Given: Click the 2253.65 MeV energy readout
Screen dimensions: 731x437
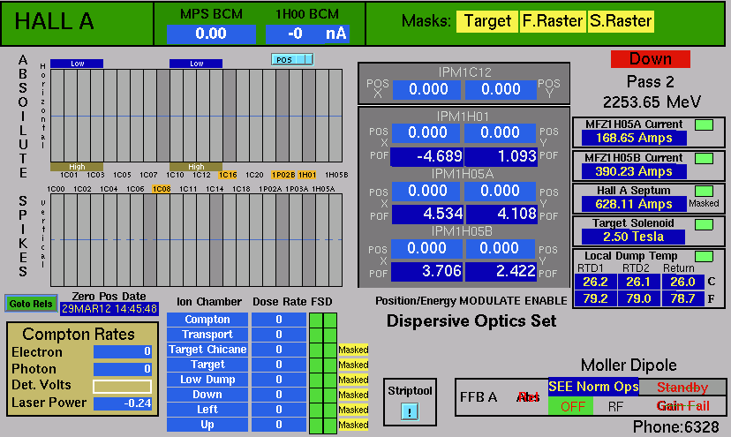Looking at the screenshot, I should click(x=652, y=102).
